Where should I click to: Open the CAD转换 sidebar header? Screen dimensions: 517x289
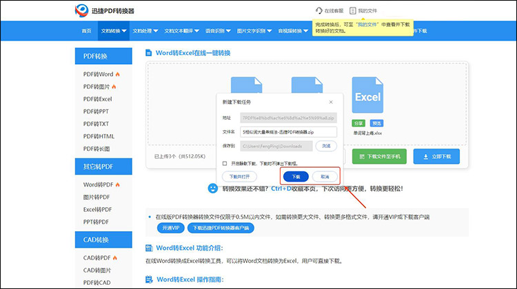[x=103, y=239]
